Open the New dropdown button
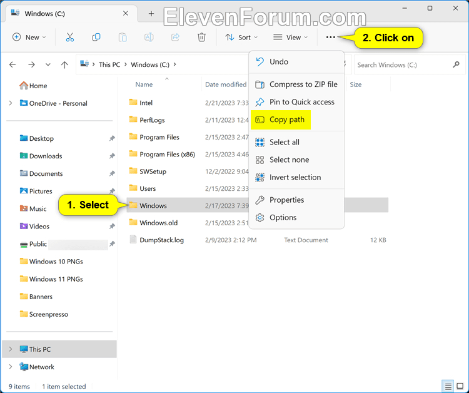469x393 pixels. pos(29,38)
